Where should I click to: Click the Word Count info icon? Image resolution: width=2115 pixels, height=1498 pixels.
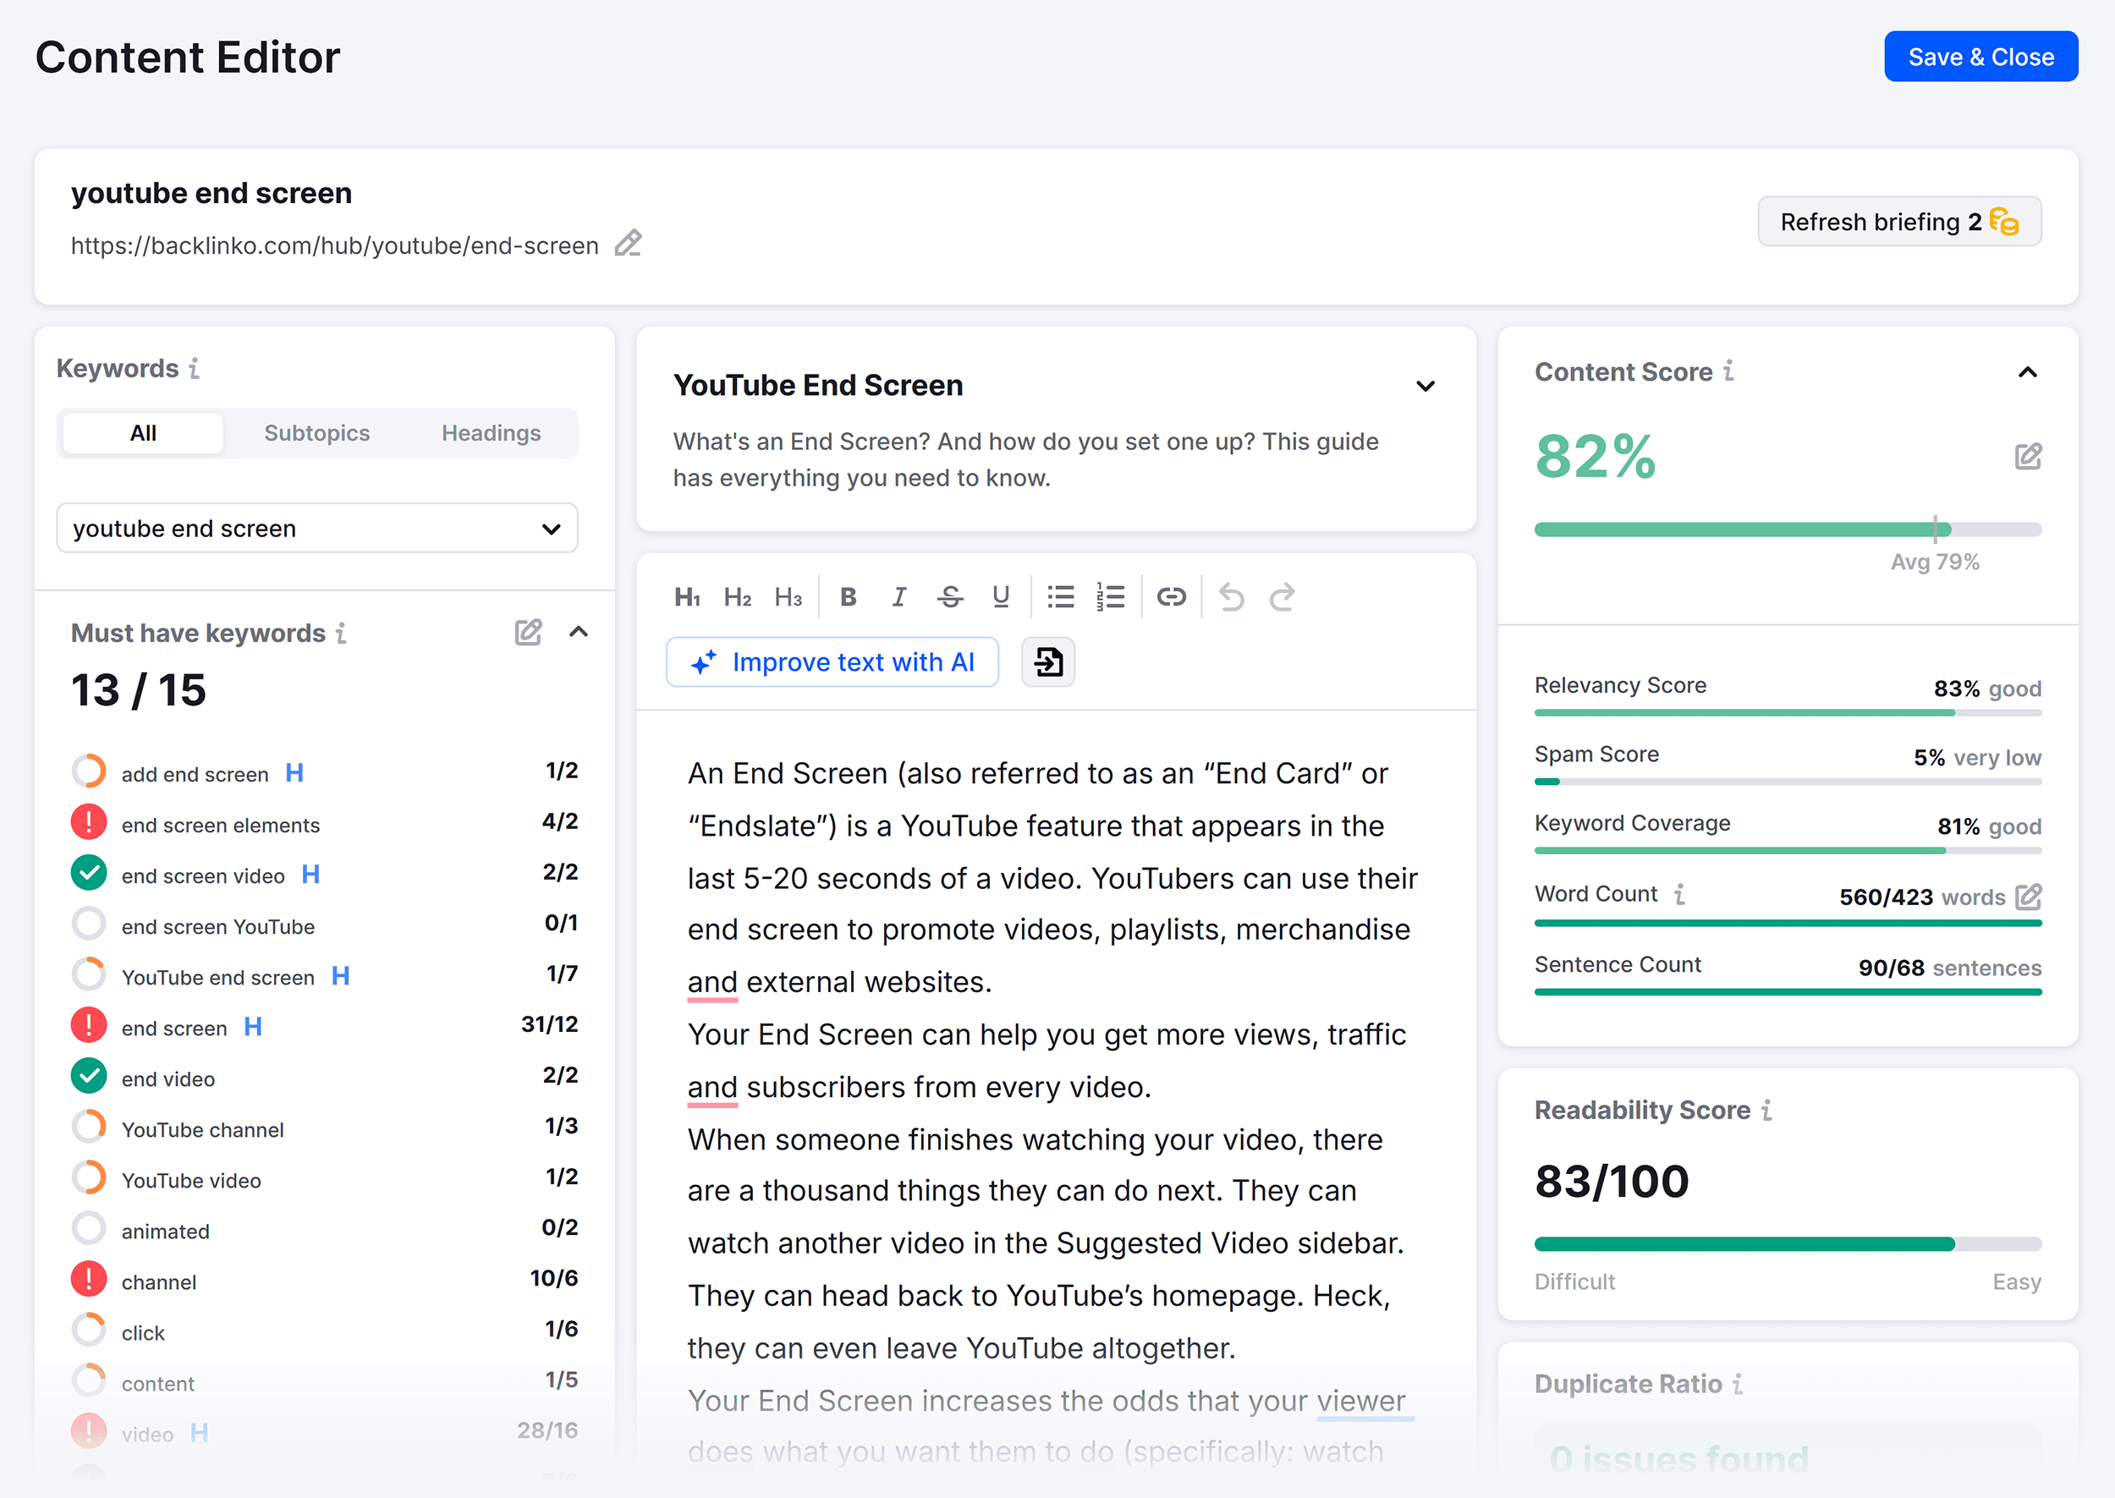[x=1679, y=894]
